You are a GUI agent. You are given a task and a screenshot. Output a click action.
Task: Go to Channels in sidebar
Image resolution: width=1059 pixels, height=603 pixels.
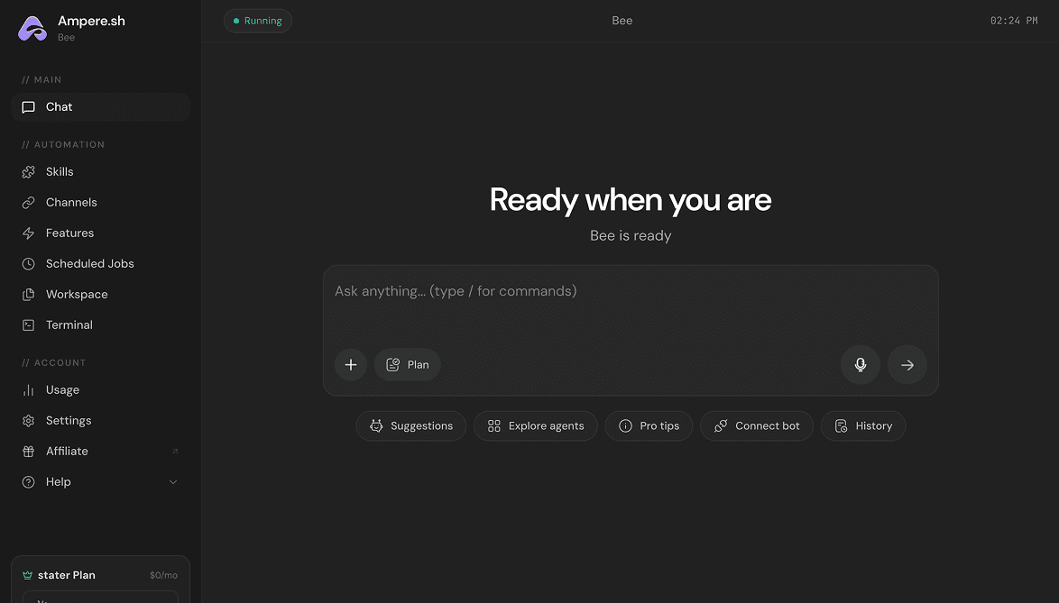(x=70, y=203)
